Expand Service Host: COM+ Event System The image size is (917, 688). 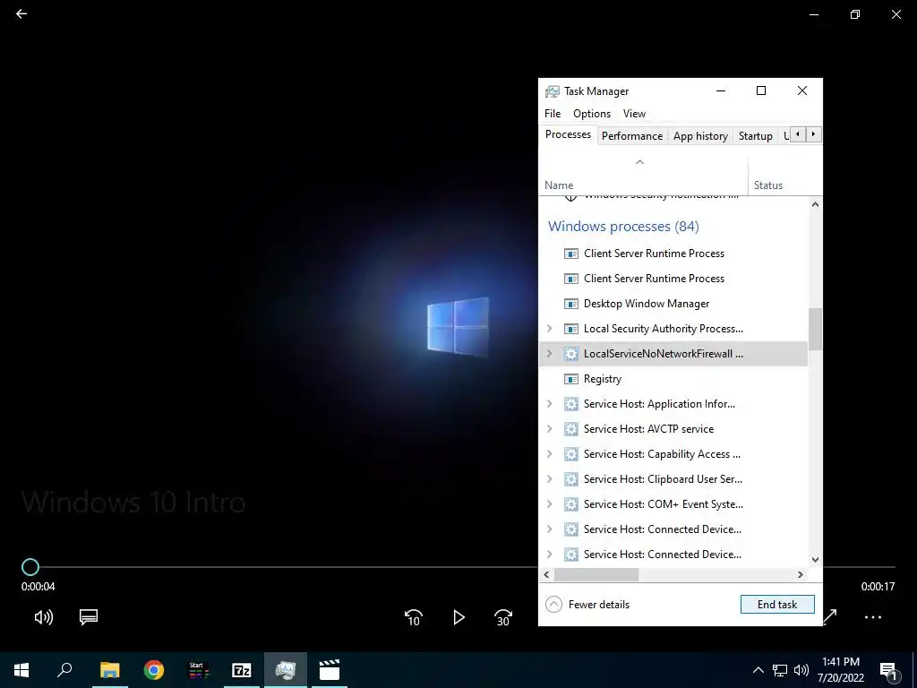549,504
